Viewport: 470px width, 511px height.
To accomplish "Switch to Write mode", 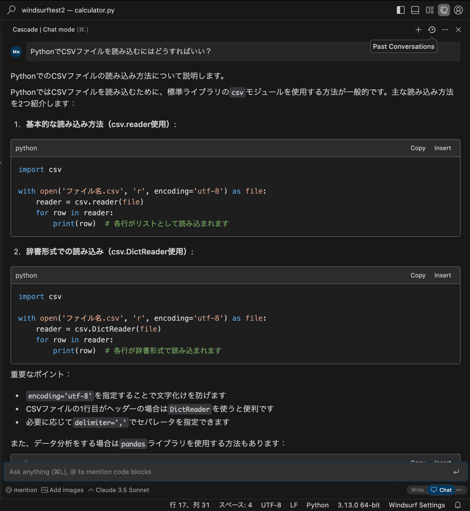I will [x=417, y=490].
